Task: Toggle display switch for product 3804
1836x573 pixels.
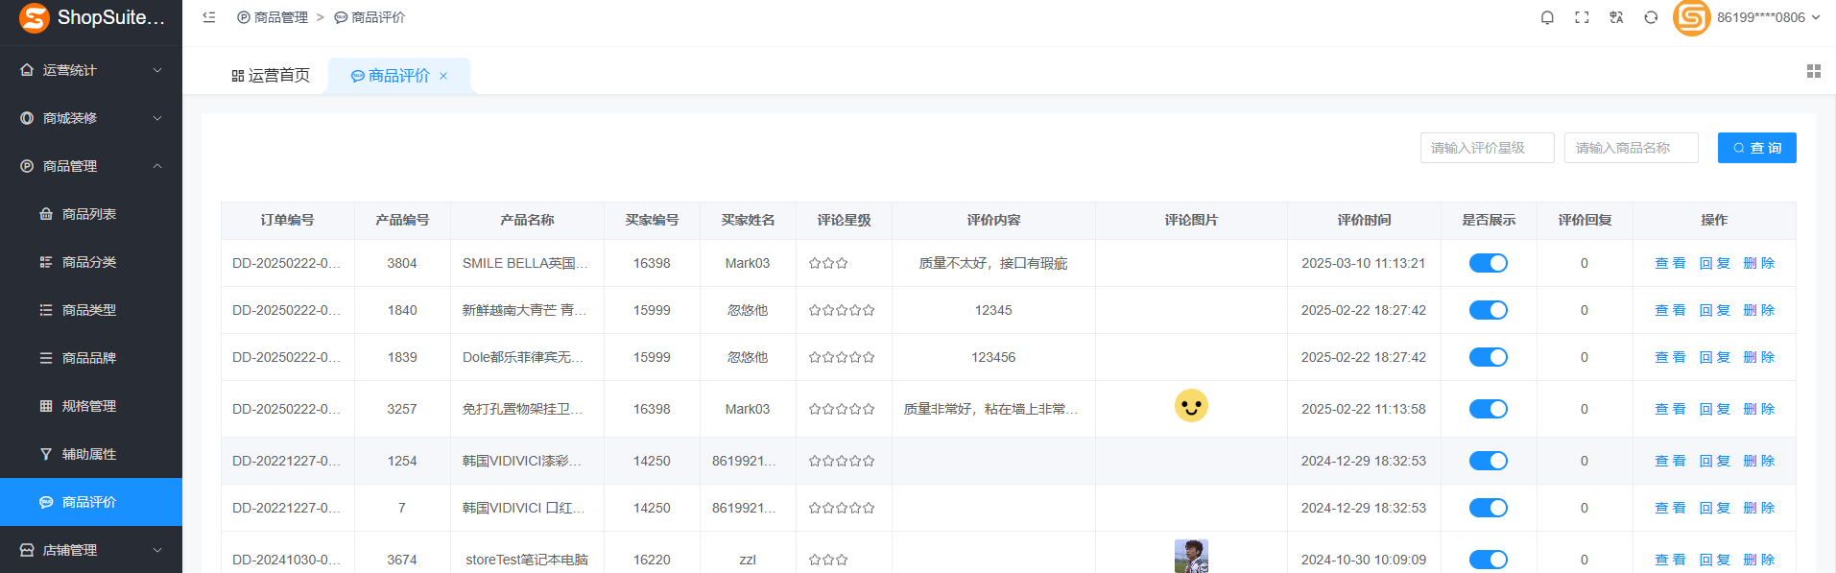Action: [1488, 263]
